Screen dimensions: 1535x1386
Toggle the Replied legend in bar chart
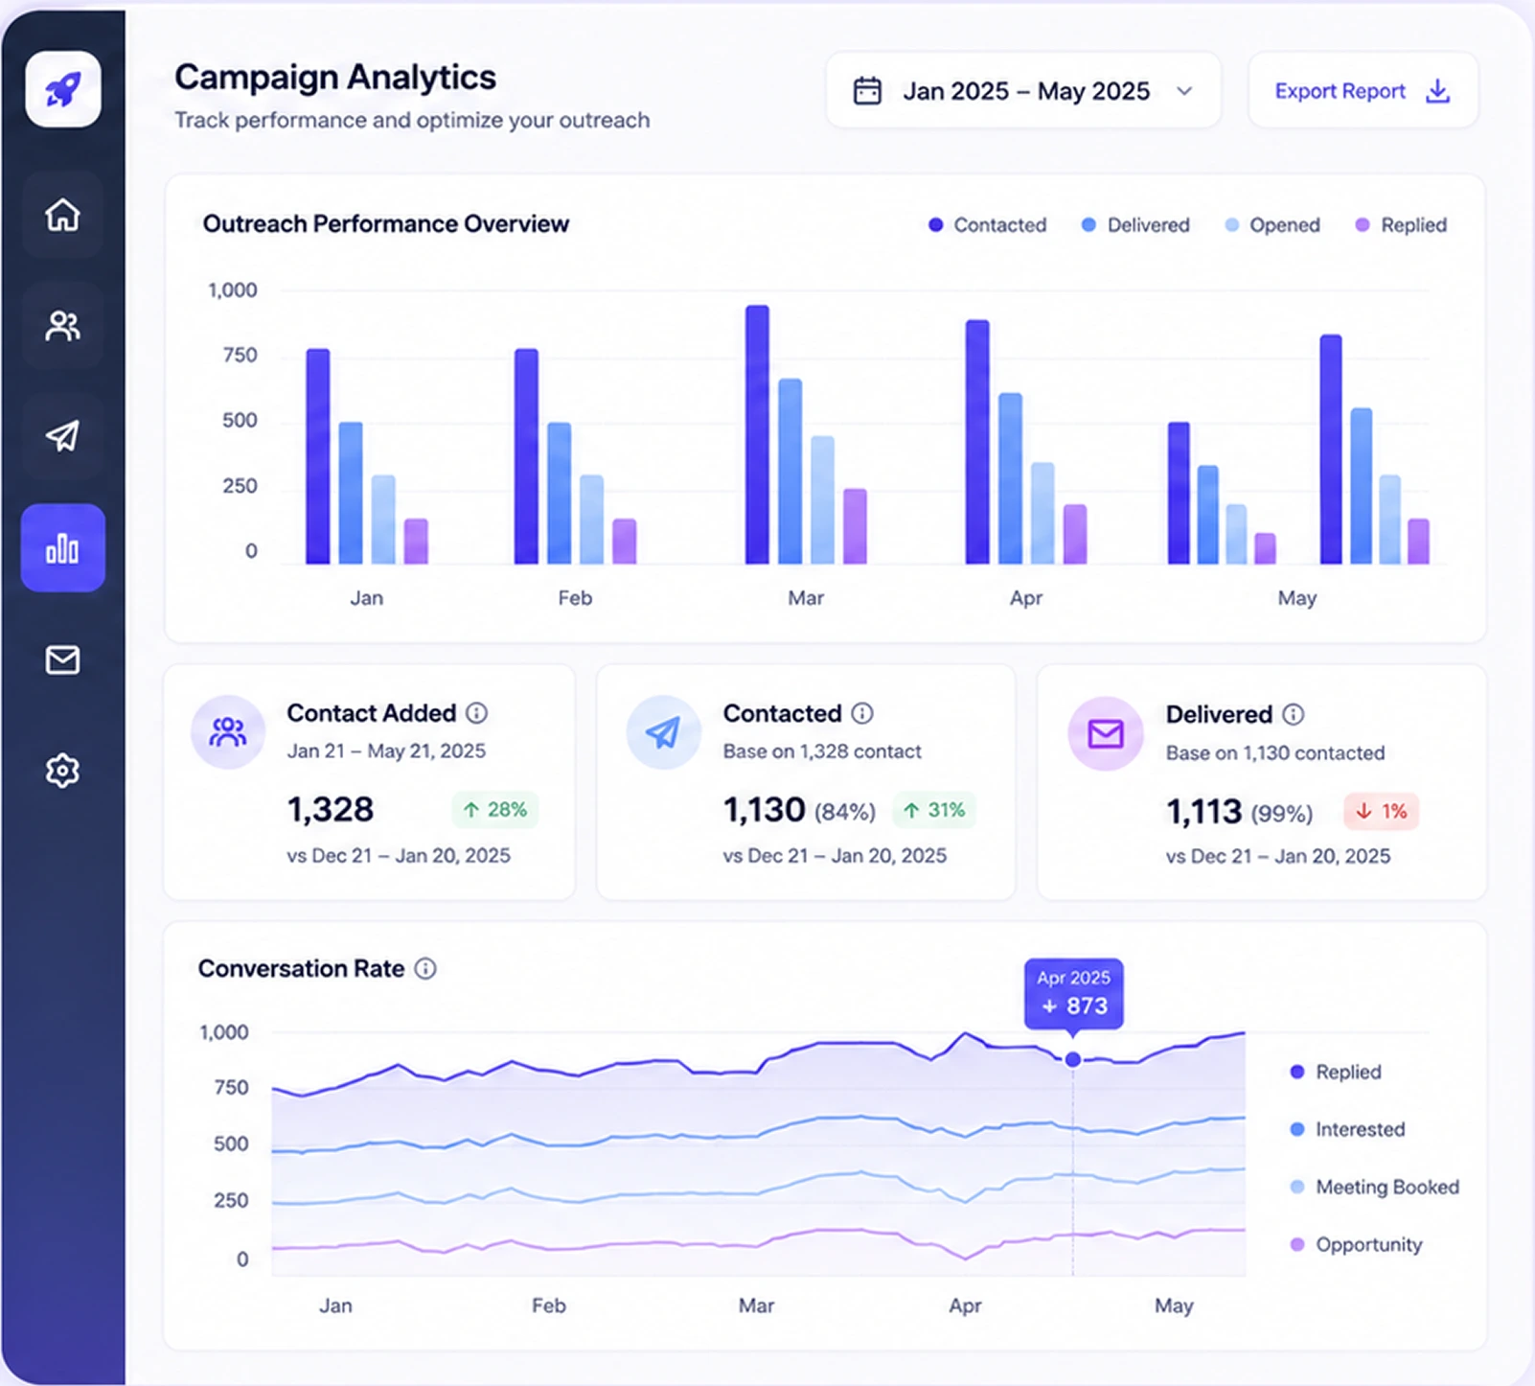point(1401,225)
